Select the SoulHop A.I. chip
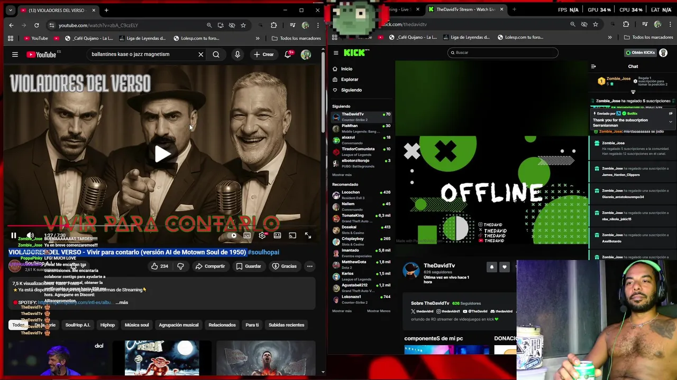 (x=78, y=325)
